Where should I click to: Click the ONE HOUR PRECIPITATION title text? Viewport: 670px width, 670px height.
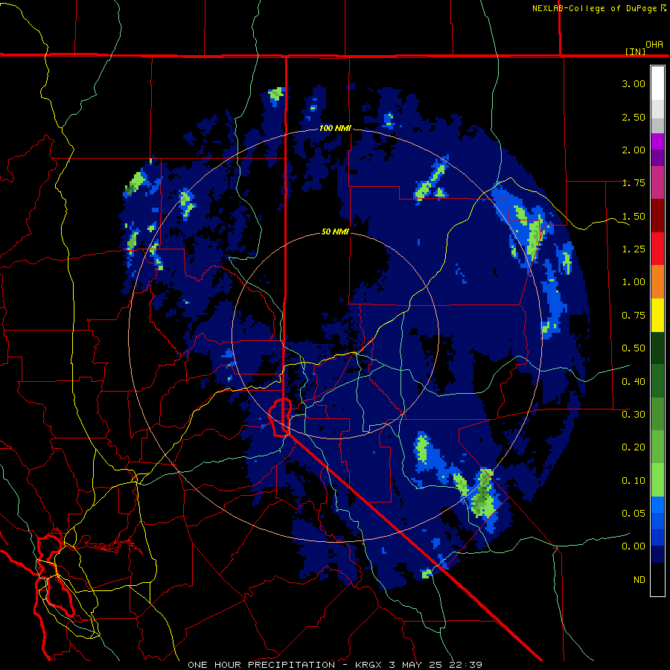click(x=261, y=665)
